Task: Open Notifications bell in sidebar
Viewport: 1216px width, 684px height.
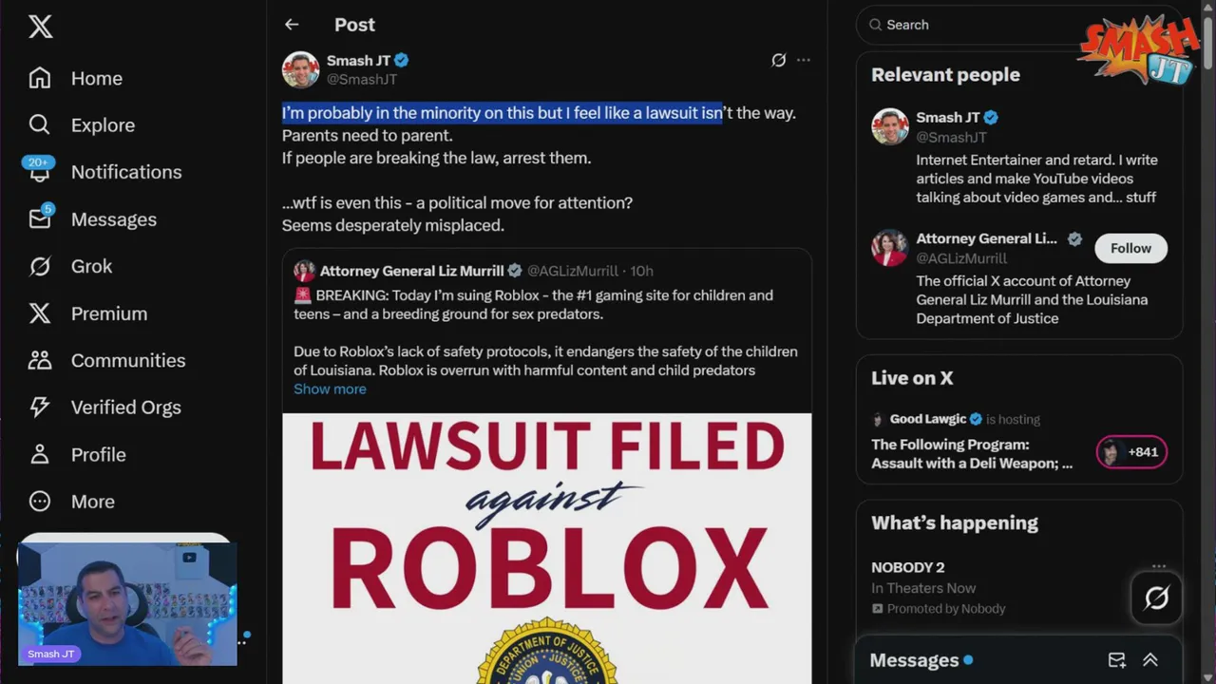Action: pyautogui.click(x=39, y=172)
